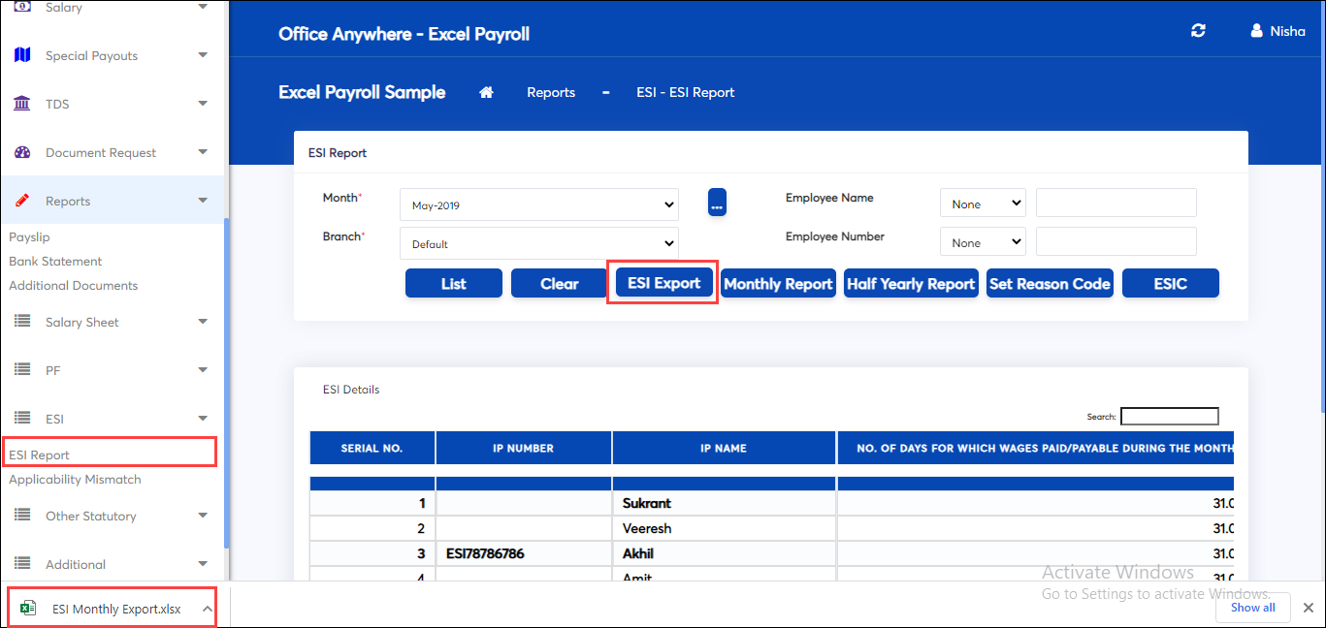Click the refresh icon in header

pyautogui.click(x=1199, y=31)
